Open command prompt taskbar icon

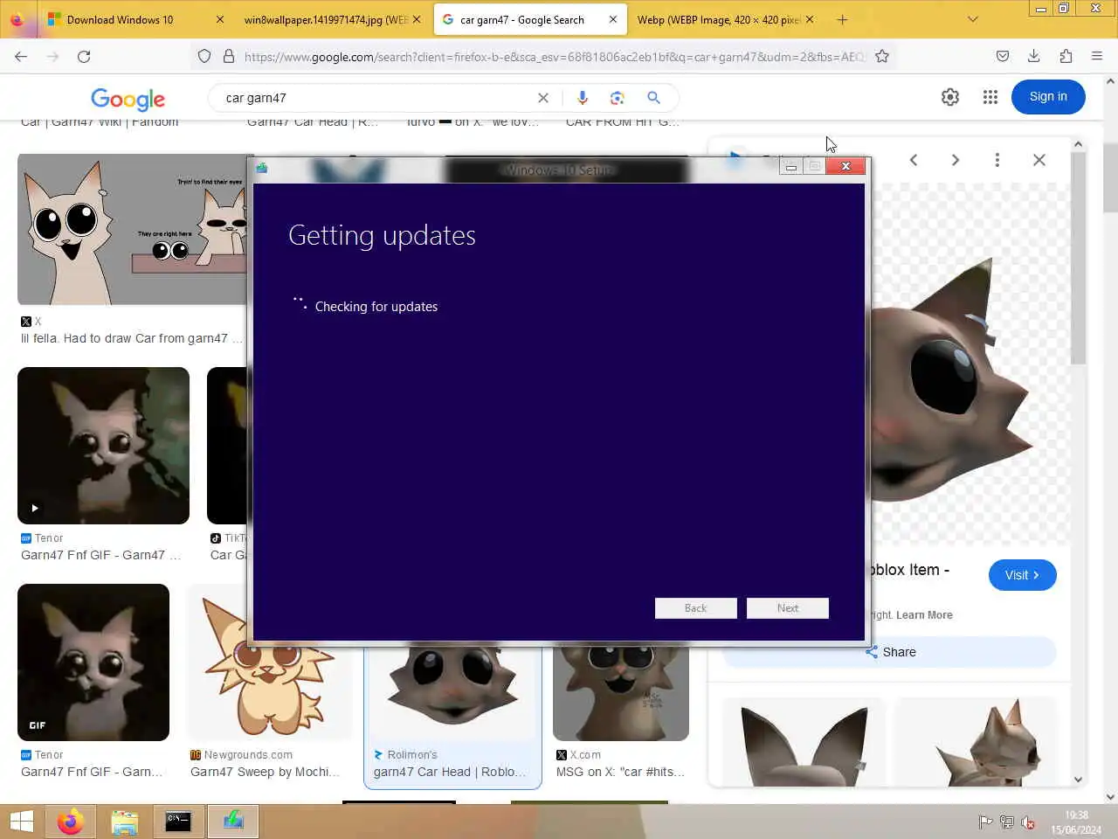179,822
